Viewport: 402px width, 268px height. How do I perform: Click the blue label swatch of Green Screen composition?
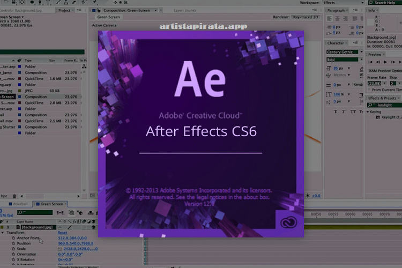coord(19,96)
